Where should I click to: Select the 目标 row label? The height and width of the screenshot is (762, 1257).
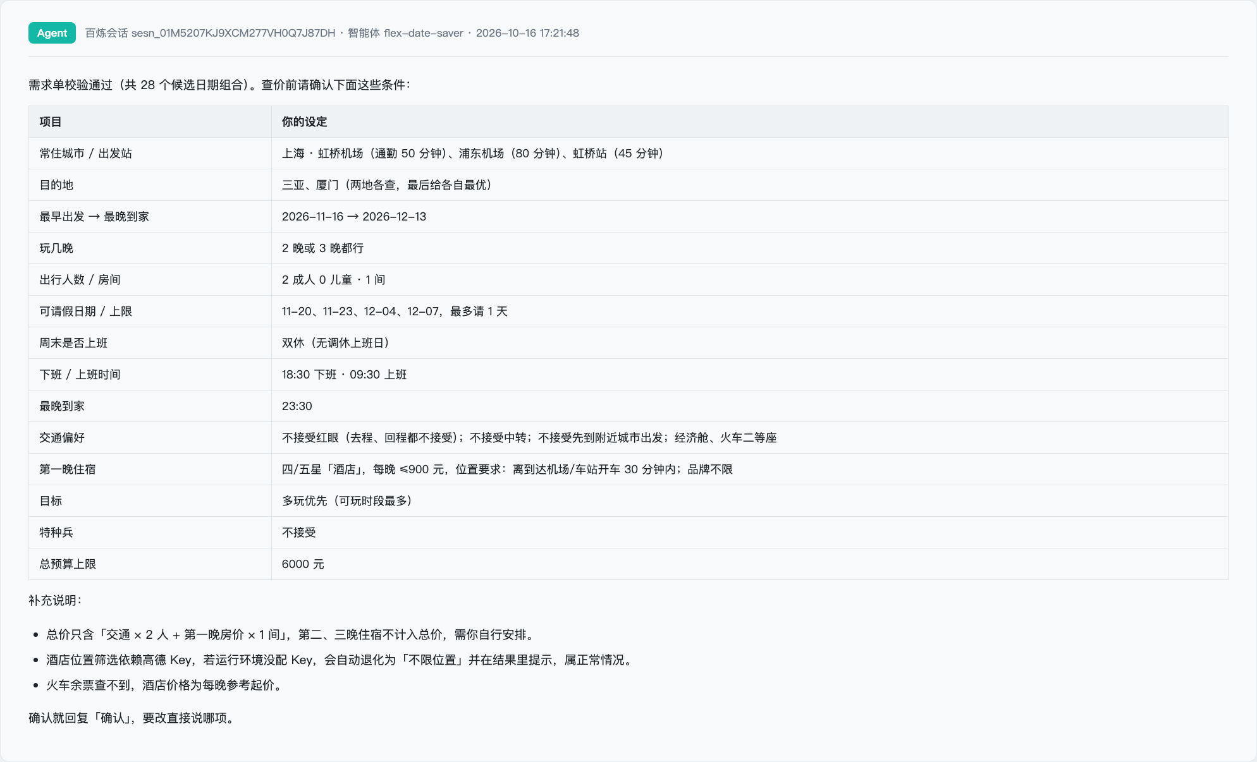click(51, 501)
